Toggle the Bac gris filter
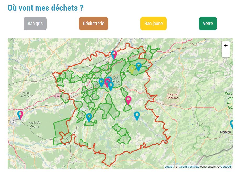Screen dimensions: 238x175 pyautogui.click(x=35, y=23)
